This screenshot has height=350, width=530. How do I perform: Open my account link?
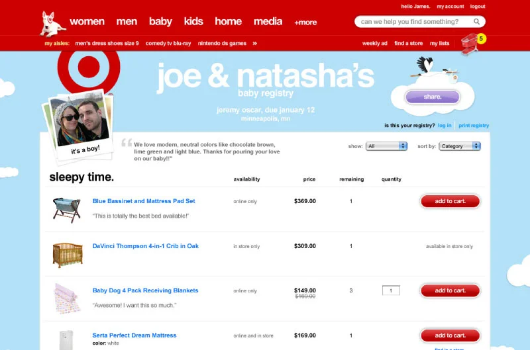coord(450,7)
